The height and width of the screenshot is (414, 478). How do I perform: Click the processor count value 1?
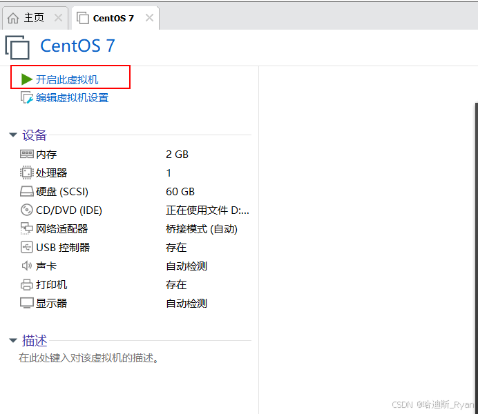tap(169, 173)
